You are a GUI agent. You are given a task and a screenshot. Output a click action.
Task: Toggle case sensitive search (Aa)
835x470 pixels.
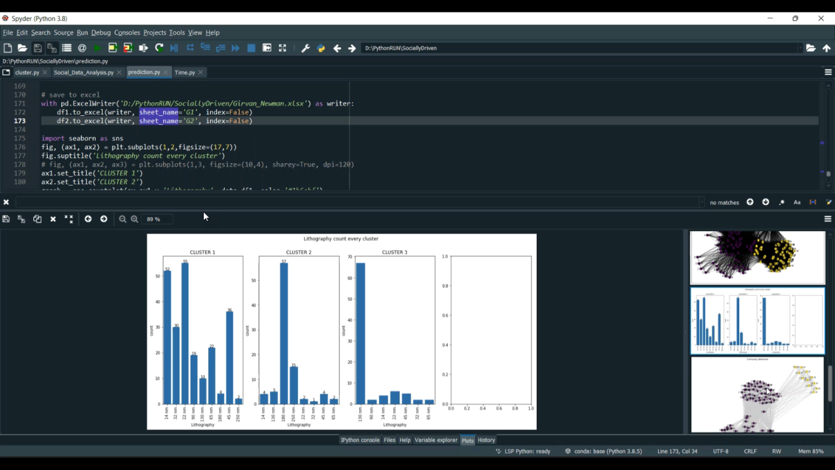797,203
